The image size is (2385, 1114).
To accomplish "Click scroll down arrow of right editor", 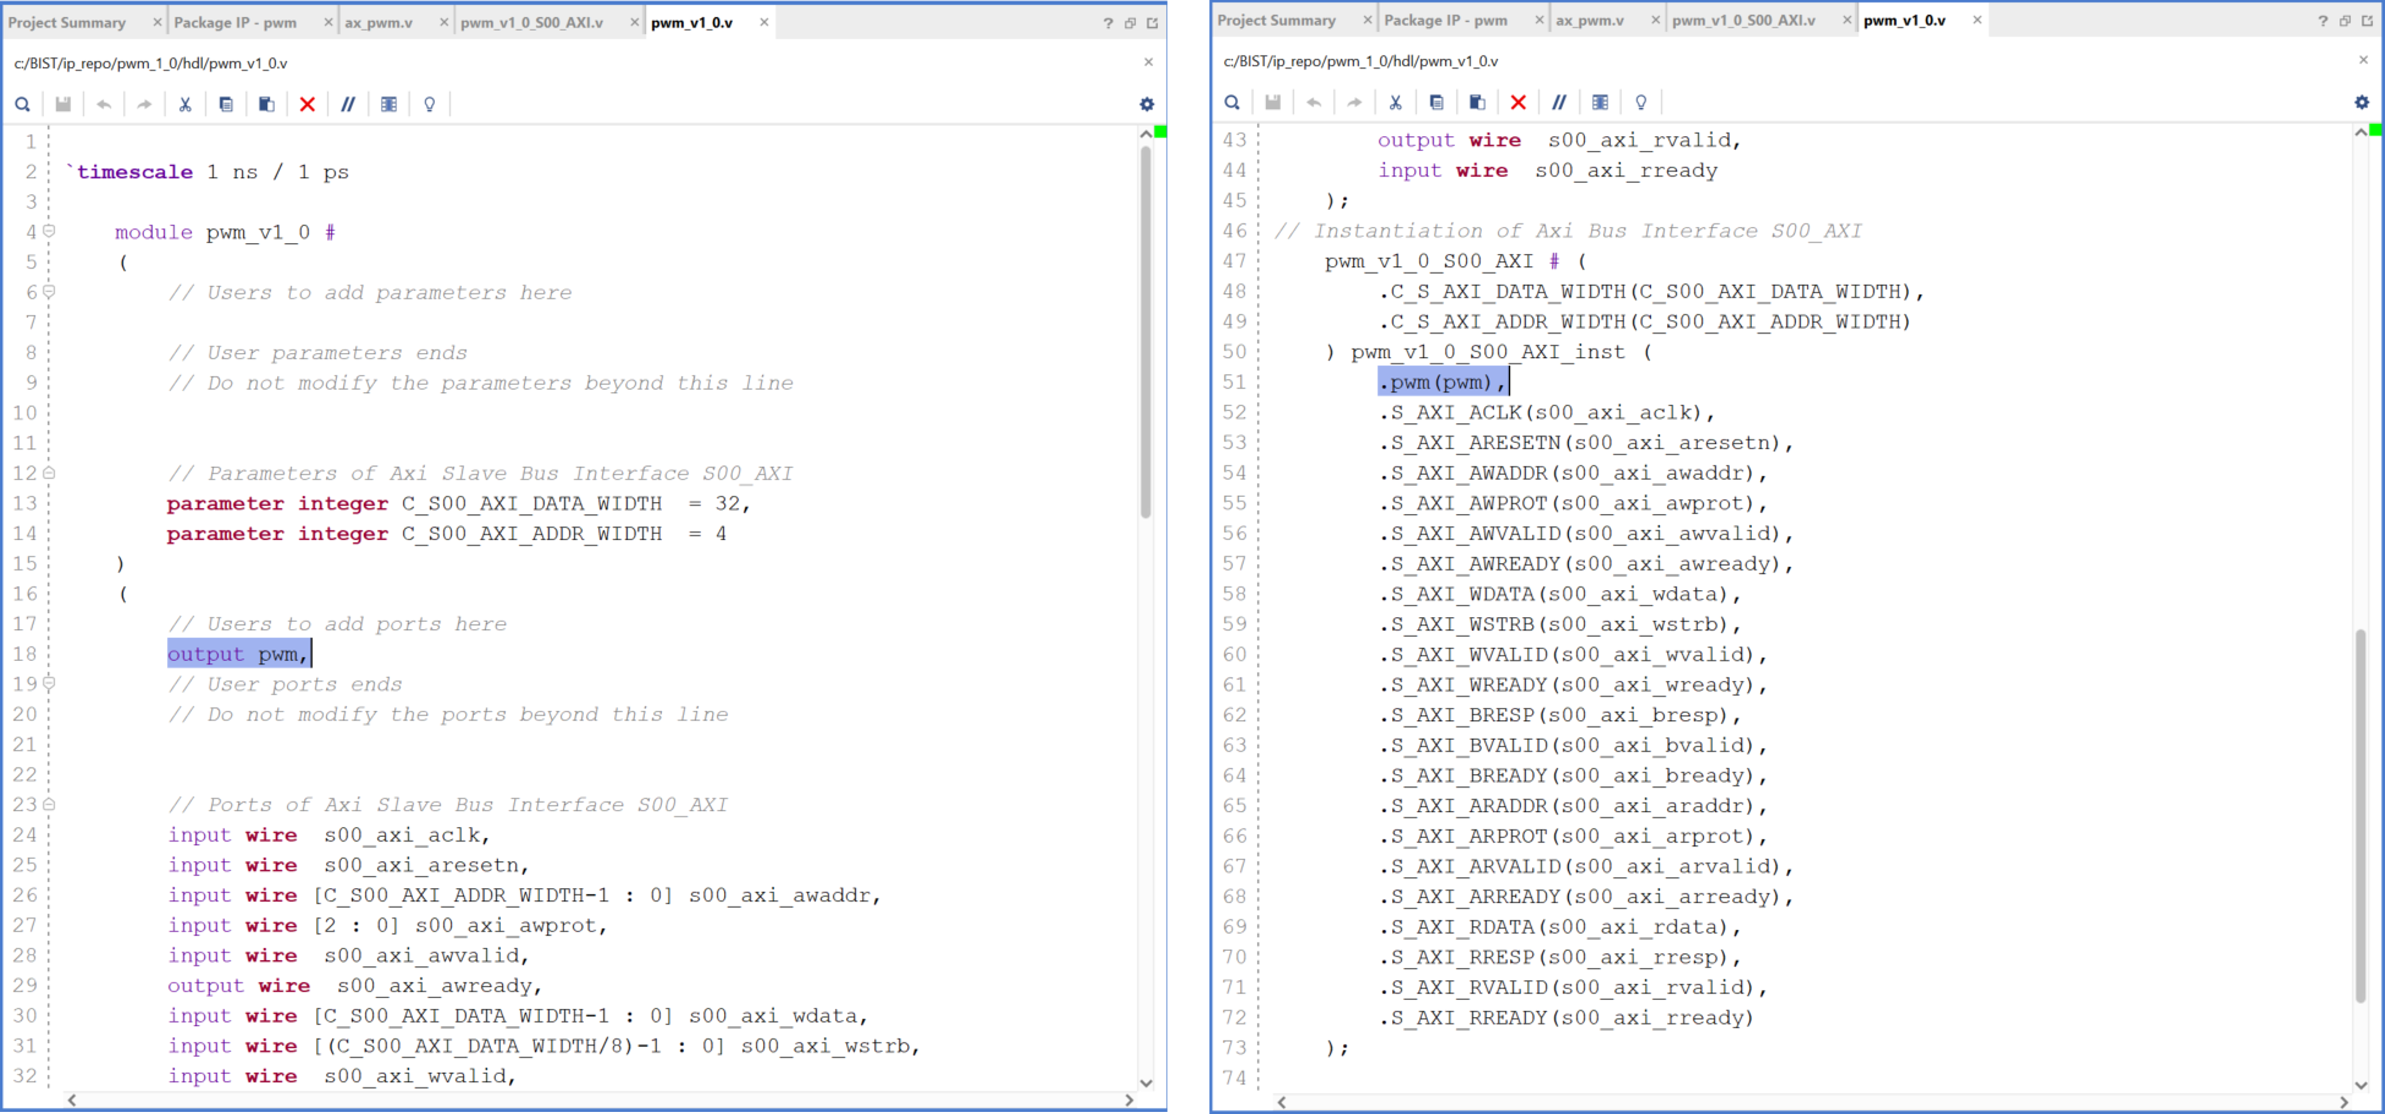I will coord(2360,1085).
